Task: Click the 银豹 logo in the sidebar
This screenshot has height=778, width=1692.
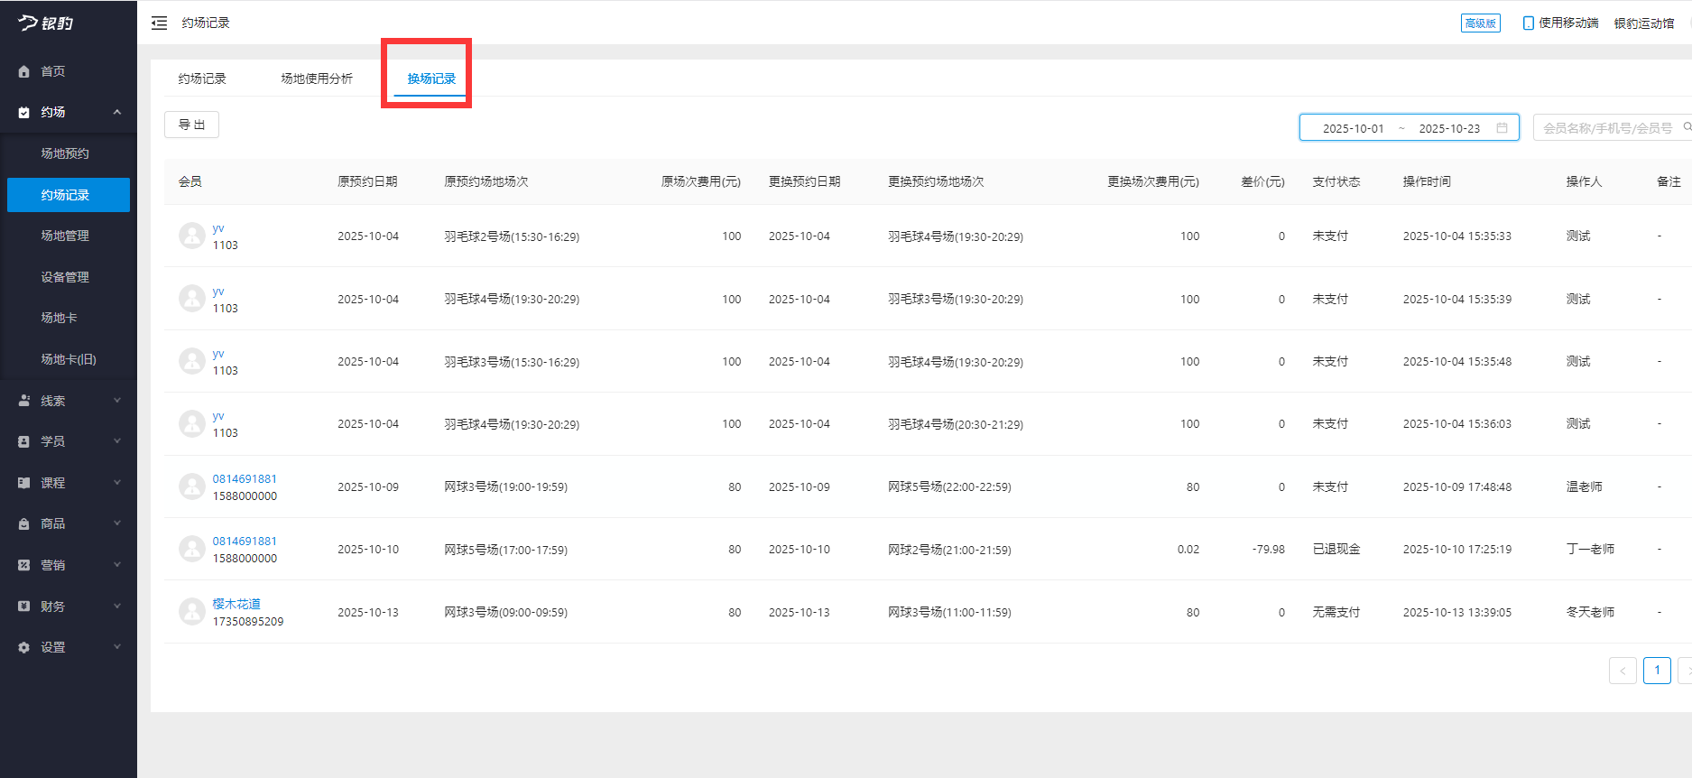Action: (x=46, y=23)
